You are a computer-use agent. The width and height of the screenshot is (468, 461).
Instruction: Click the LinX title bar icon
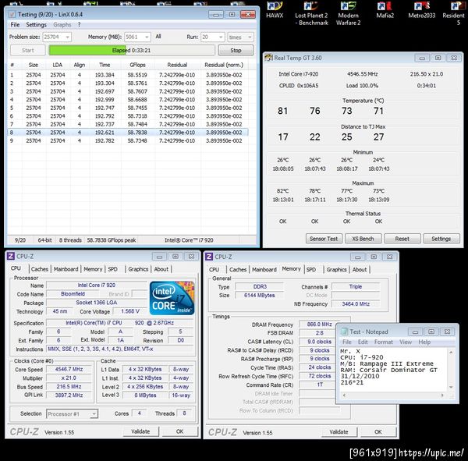(x=12, y=14)
